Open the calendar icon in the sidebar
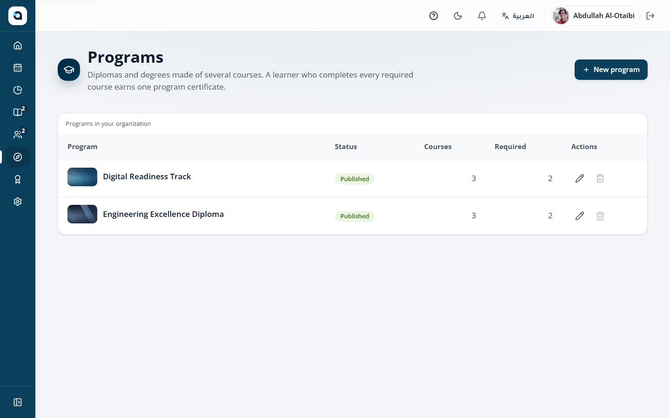The height and width of the screenshot is (418, 670). [18, 68]
